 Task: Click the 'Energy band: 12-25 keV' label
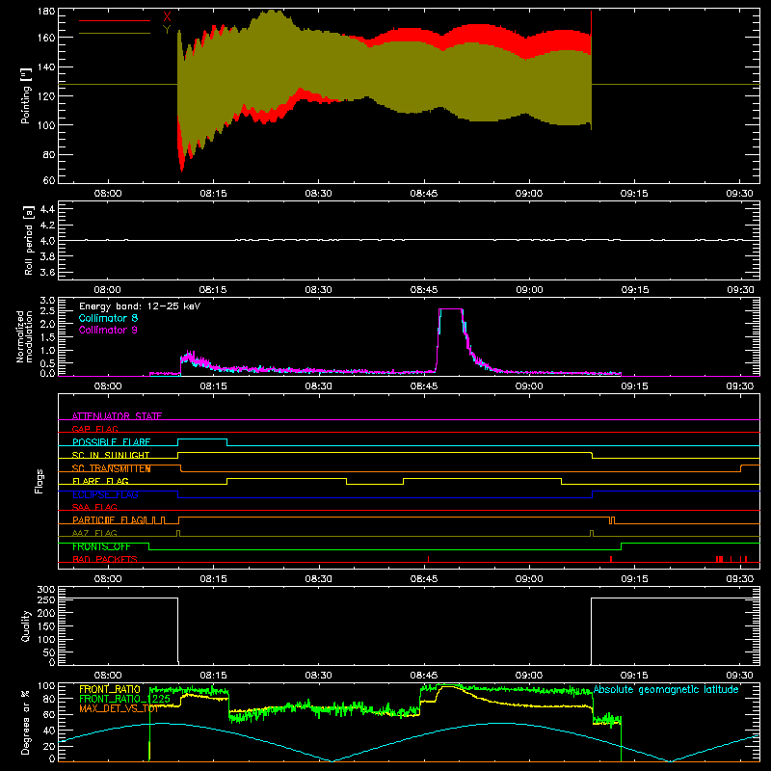pyautogui.click(x=140, y=306)
